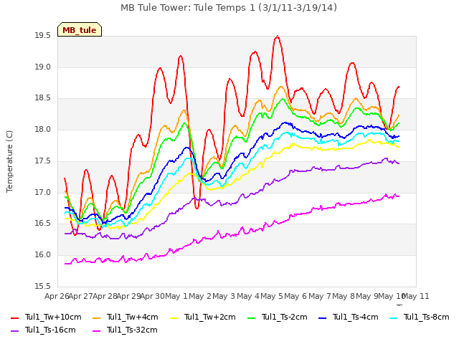Viewport: 459px width, 344px height.
Task: Click the Apr 27 x-axis date label
Action: pos(80,296)
